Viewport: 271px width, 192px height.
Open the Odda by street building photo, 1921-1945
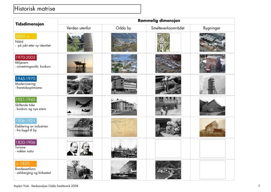(x=124, y=106)
